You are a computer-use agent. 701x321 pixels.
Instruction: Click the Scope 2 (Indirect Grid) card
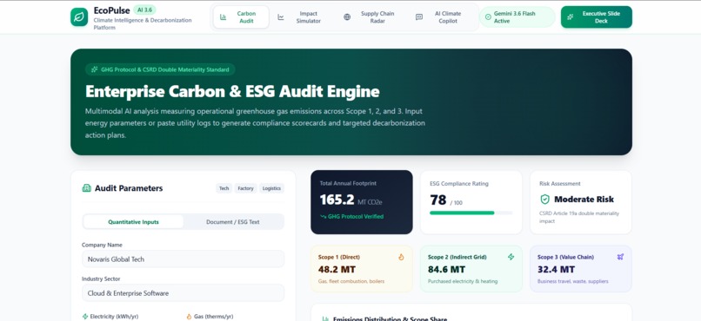pyautogui.click(x=471, y=269)
